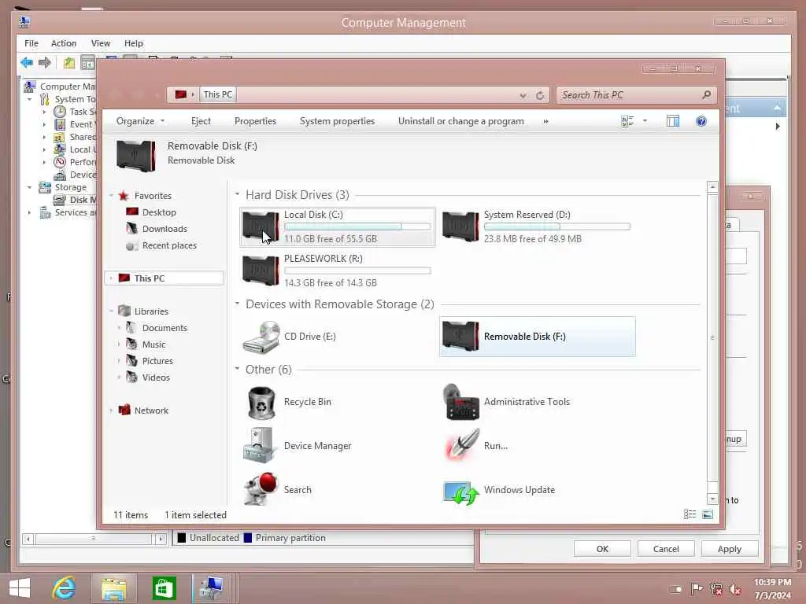The height and width of the screenshot is (604, 806).
Task: Click the refresh icon in the address bar
Action: tap(540, 95)
